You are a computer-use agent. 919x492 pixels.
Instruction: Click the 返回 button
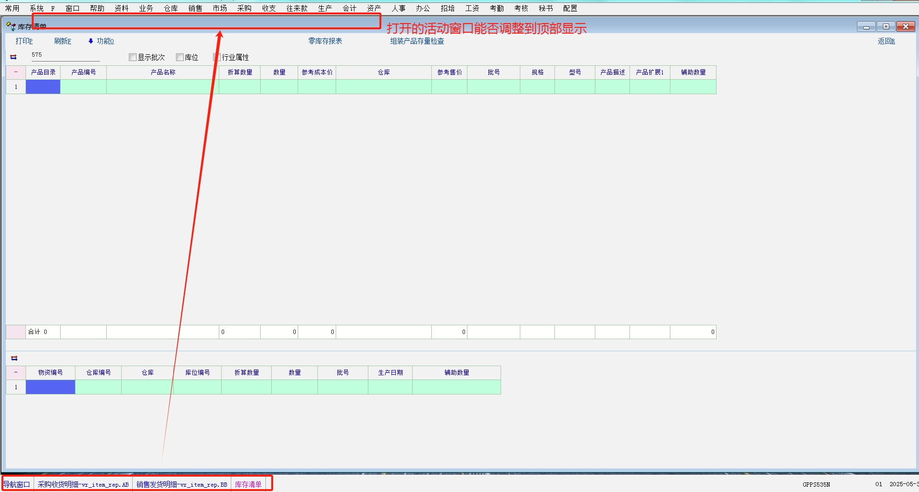(886, 41)
